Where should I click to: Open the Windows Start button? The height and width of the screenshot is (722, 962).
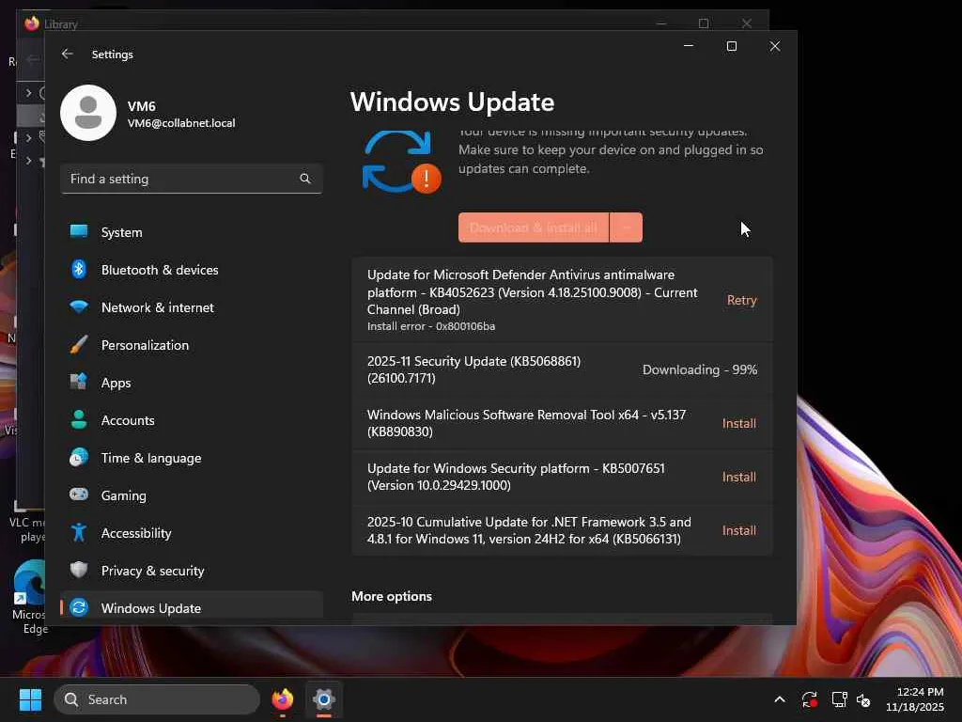click(x=30, y=699)
